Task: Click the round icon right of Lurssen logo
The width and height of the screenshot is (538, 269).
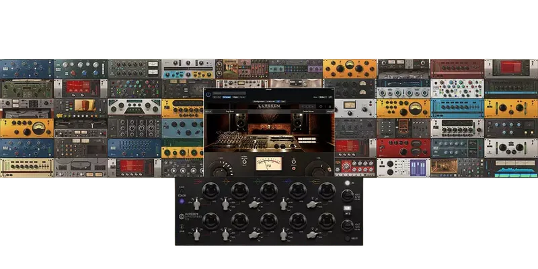Action: (x=321, y=106)
